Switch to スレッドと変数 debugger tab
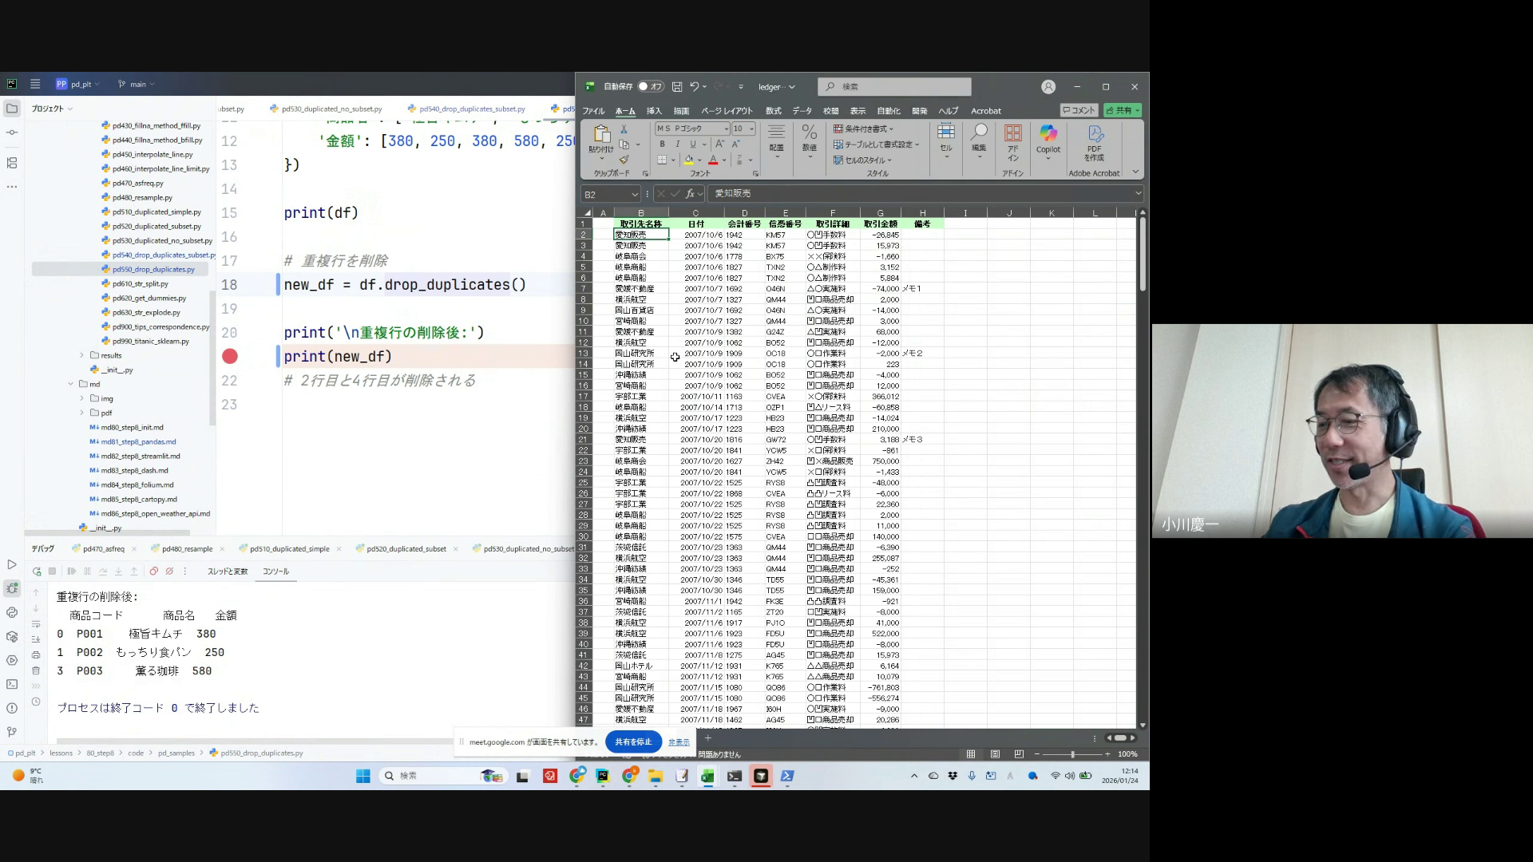 228,571
